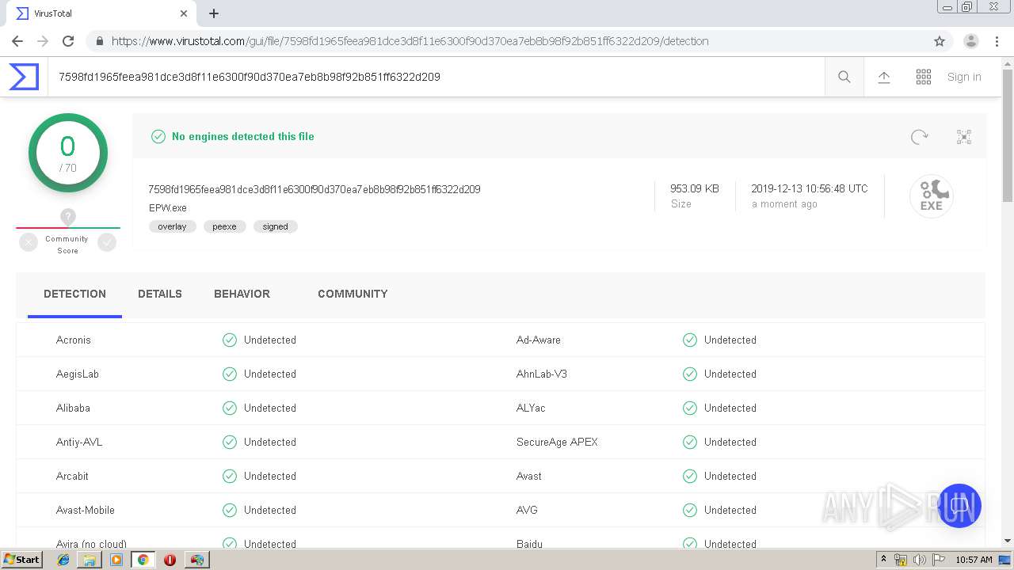Viewport: 1014px width, 570px height.
Task: Click the signed tag
Action: 275,226
